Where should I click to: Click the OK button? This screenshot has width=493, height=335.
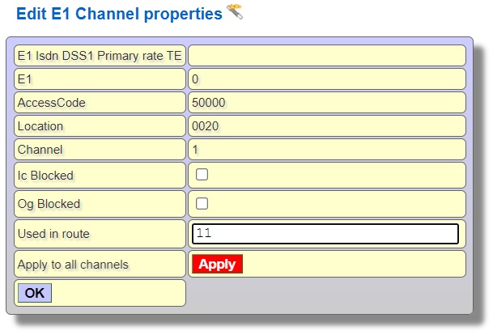point(35,293)
